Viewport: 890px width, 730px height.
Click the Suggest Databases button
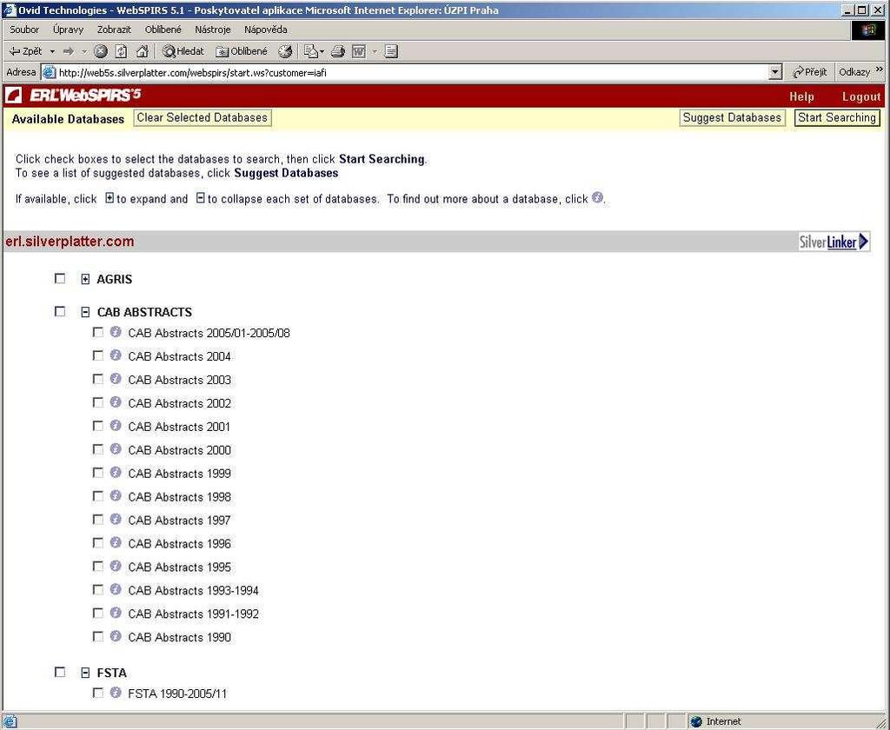[x=732, y=118]
